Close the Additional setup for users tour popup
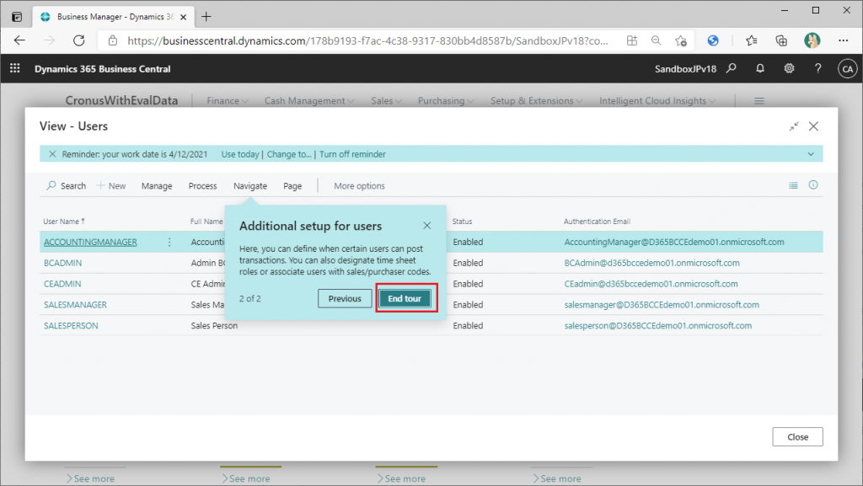The width and height of the screenshot is (863, 486). point(427,226)
